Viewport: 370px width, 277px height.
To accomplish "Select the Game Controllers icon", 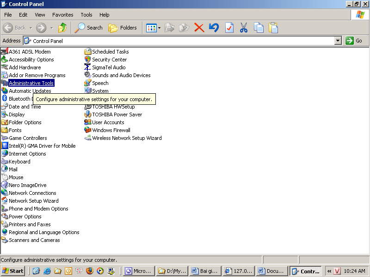I will 5,138.
